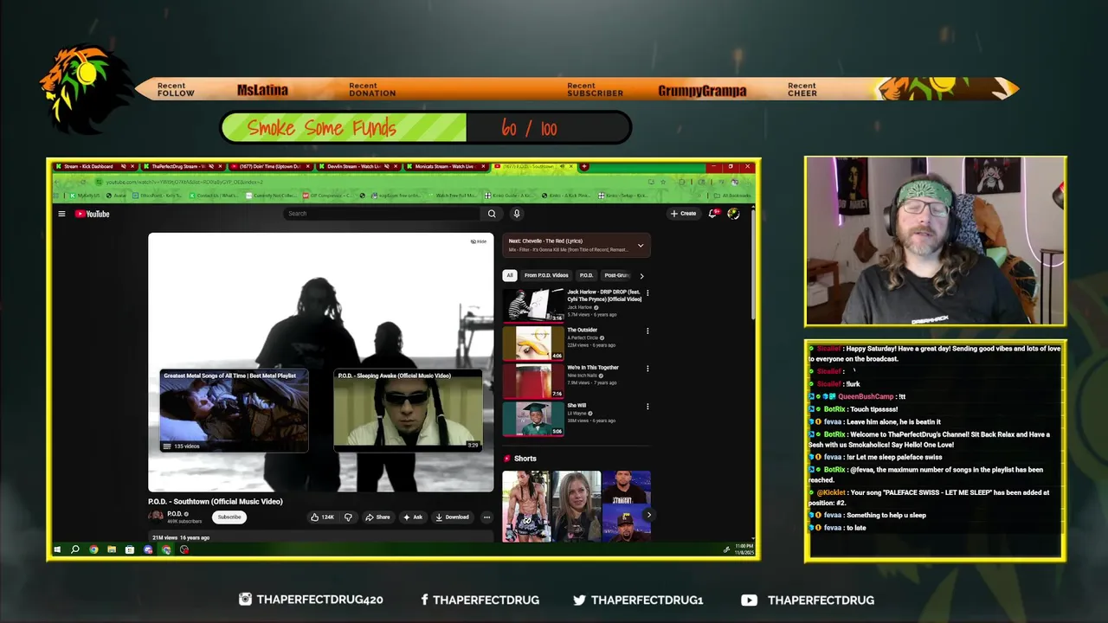
Task: Click the Download button
Action: tap(453, 517)
